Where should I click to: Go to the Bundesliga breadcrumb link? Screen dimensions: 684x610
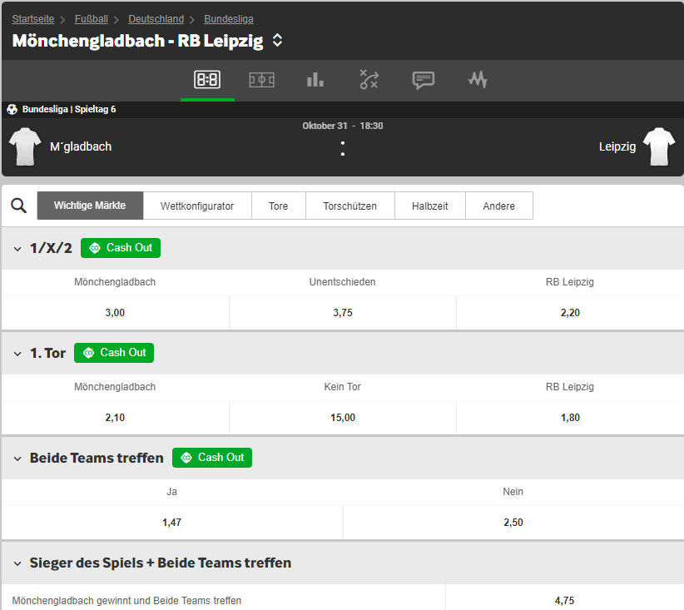click(229, 19)
